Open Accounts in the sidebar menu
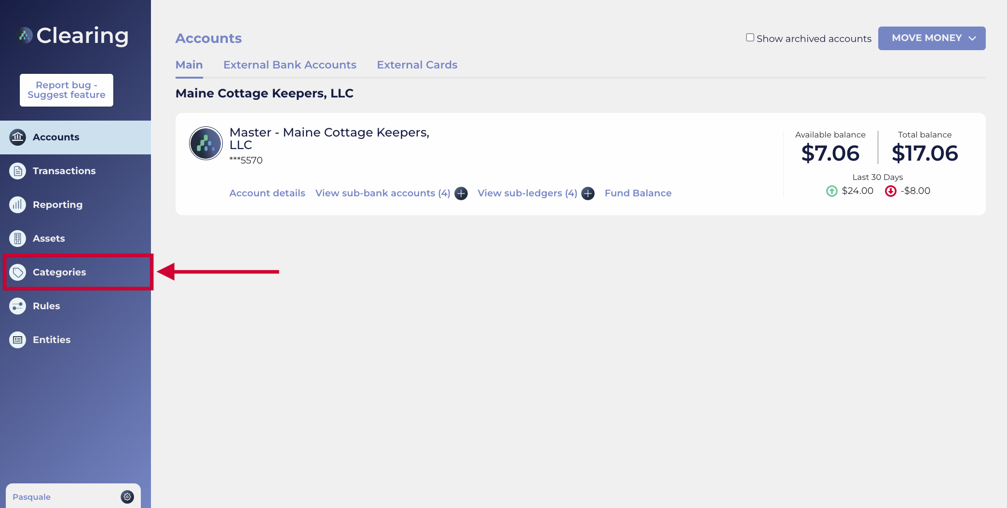The height and width of the screenshot is (508, 1007). tap(75, 137)
